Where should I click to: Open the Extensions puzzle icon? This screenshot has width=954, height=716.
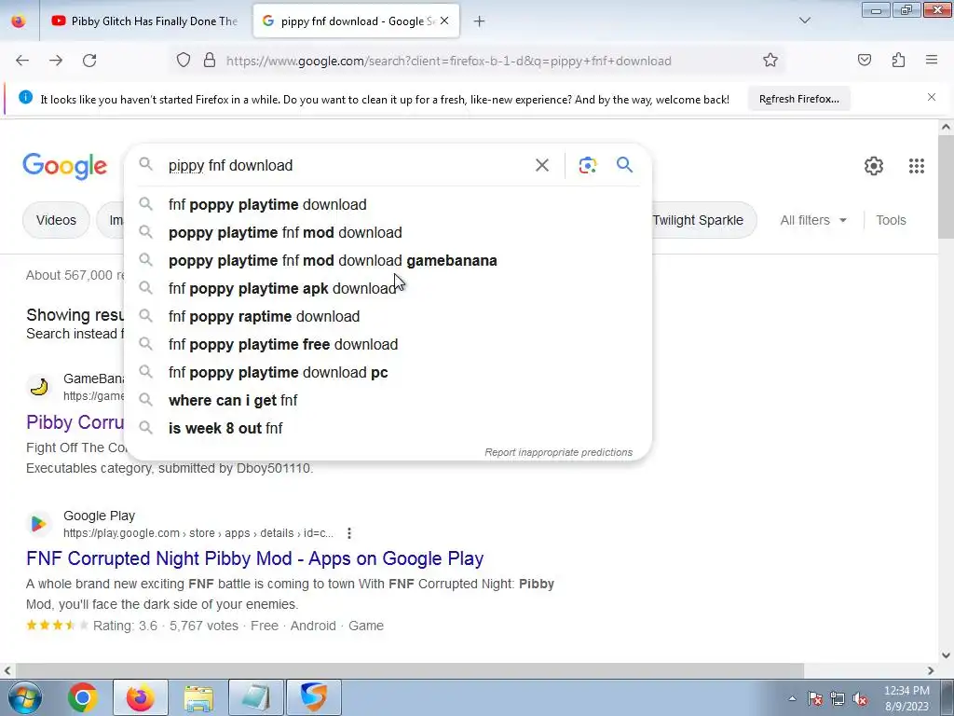898,61
